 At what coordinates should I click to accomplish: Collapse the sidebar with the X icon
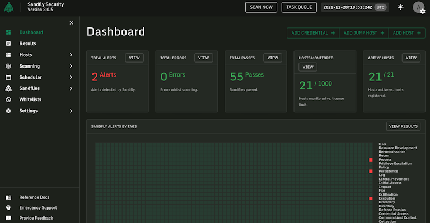[x=72, y=23]
